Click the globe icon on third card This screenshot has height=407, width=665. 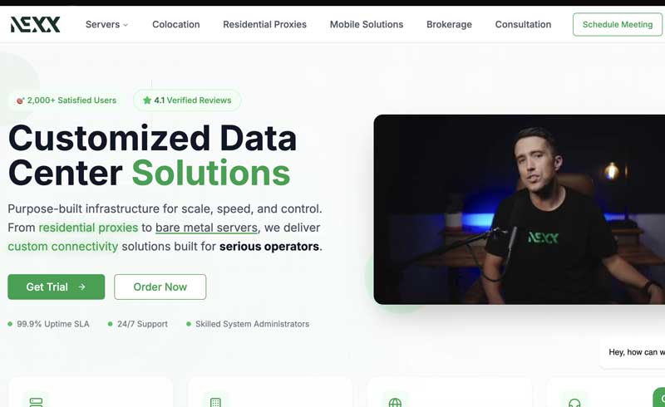(x=395, y=402)
